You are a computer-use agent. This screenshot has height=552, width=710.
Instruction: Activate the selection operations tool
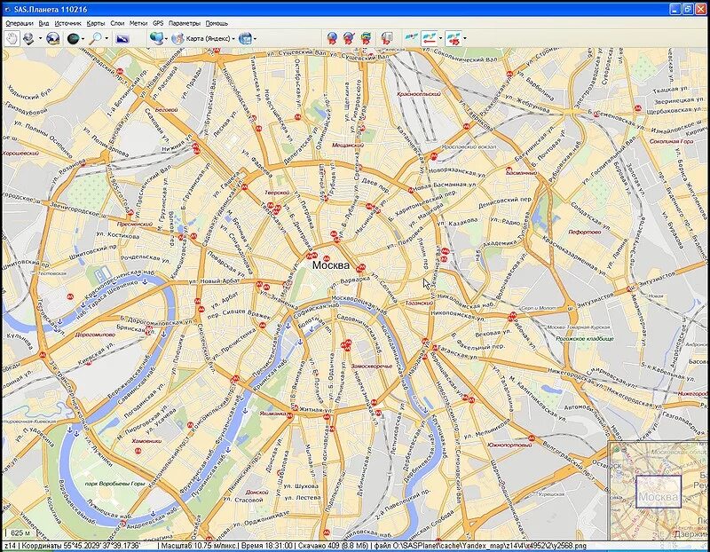pyautogui.click(x=28, y=38)
